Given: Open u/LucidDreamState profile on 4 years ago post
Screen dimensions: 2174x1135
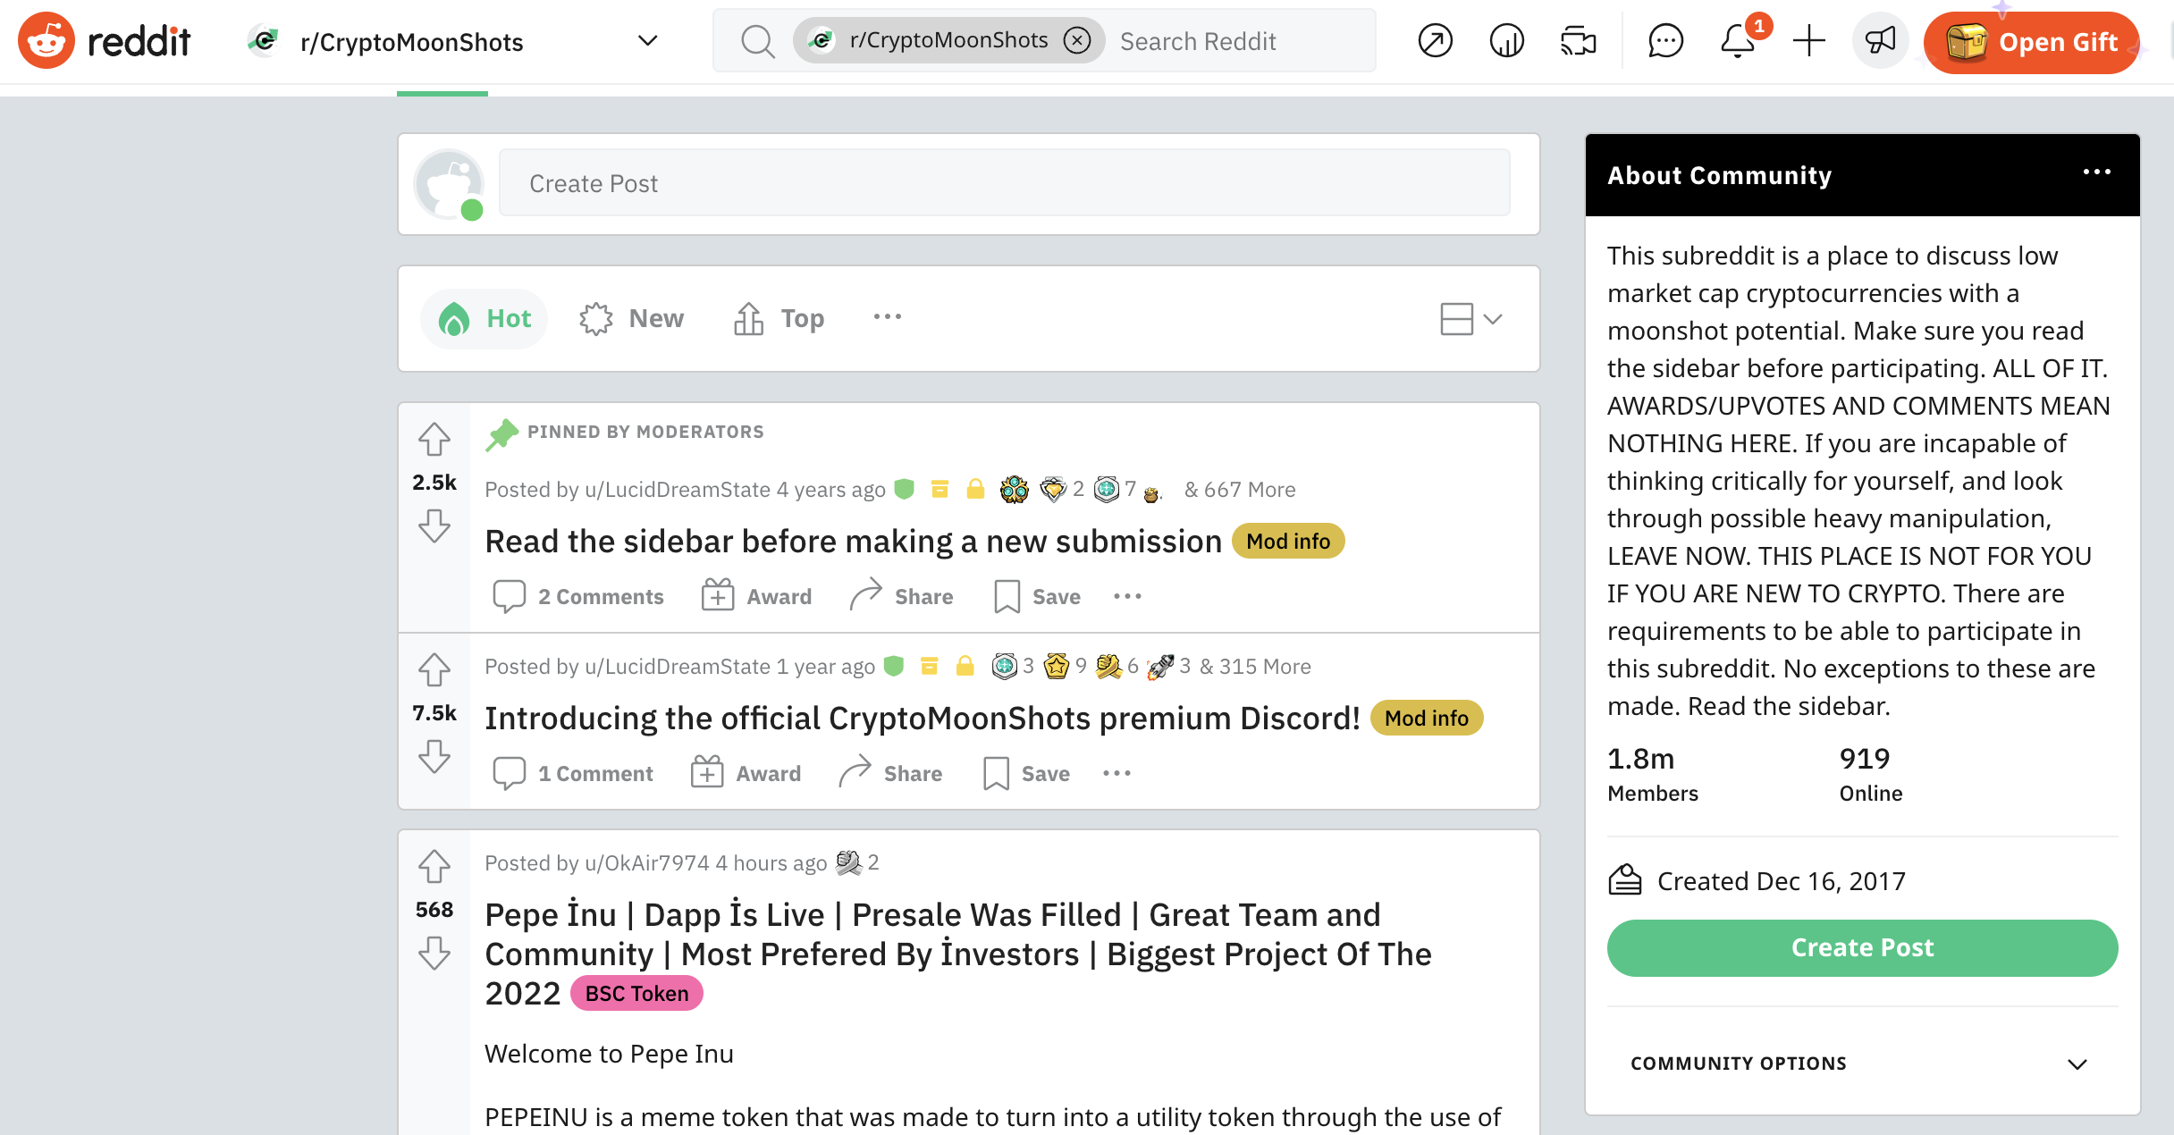Looking at the screenshot, I should pos(678,490).
